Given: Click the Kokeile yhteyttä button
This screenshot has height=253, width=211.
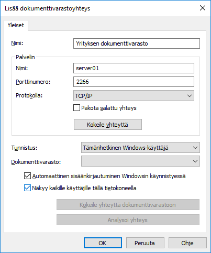Looking at the screenshot, I should tap(108, 125).
